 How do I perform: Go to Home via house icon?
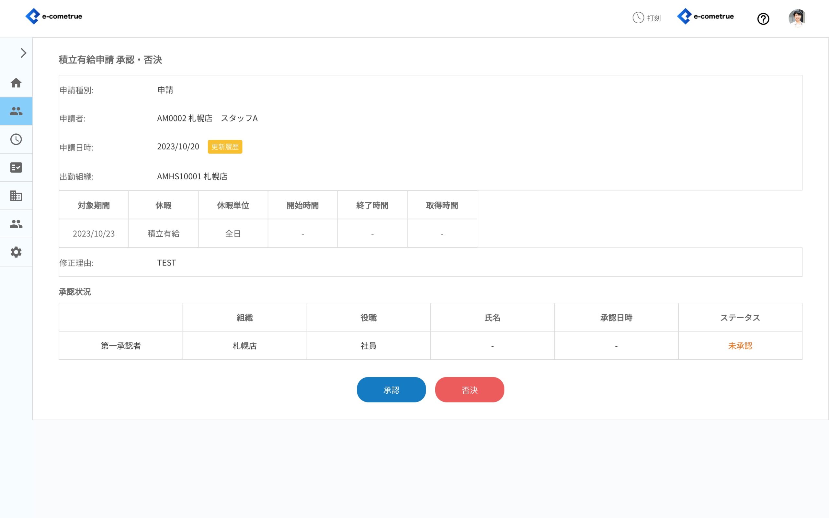pyautogui.click(x=16, y=83)
